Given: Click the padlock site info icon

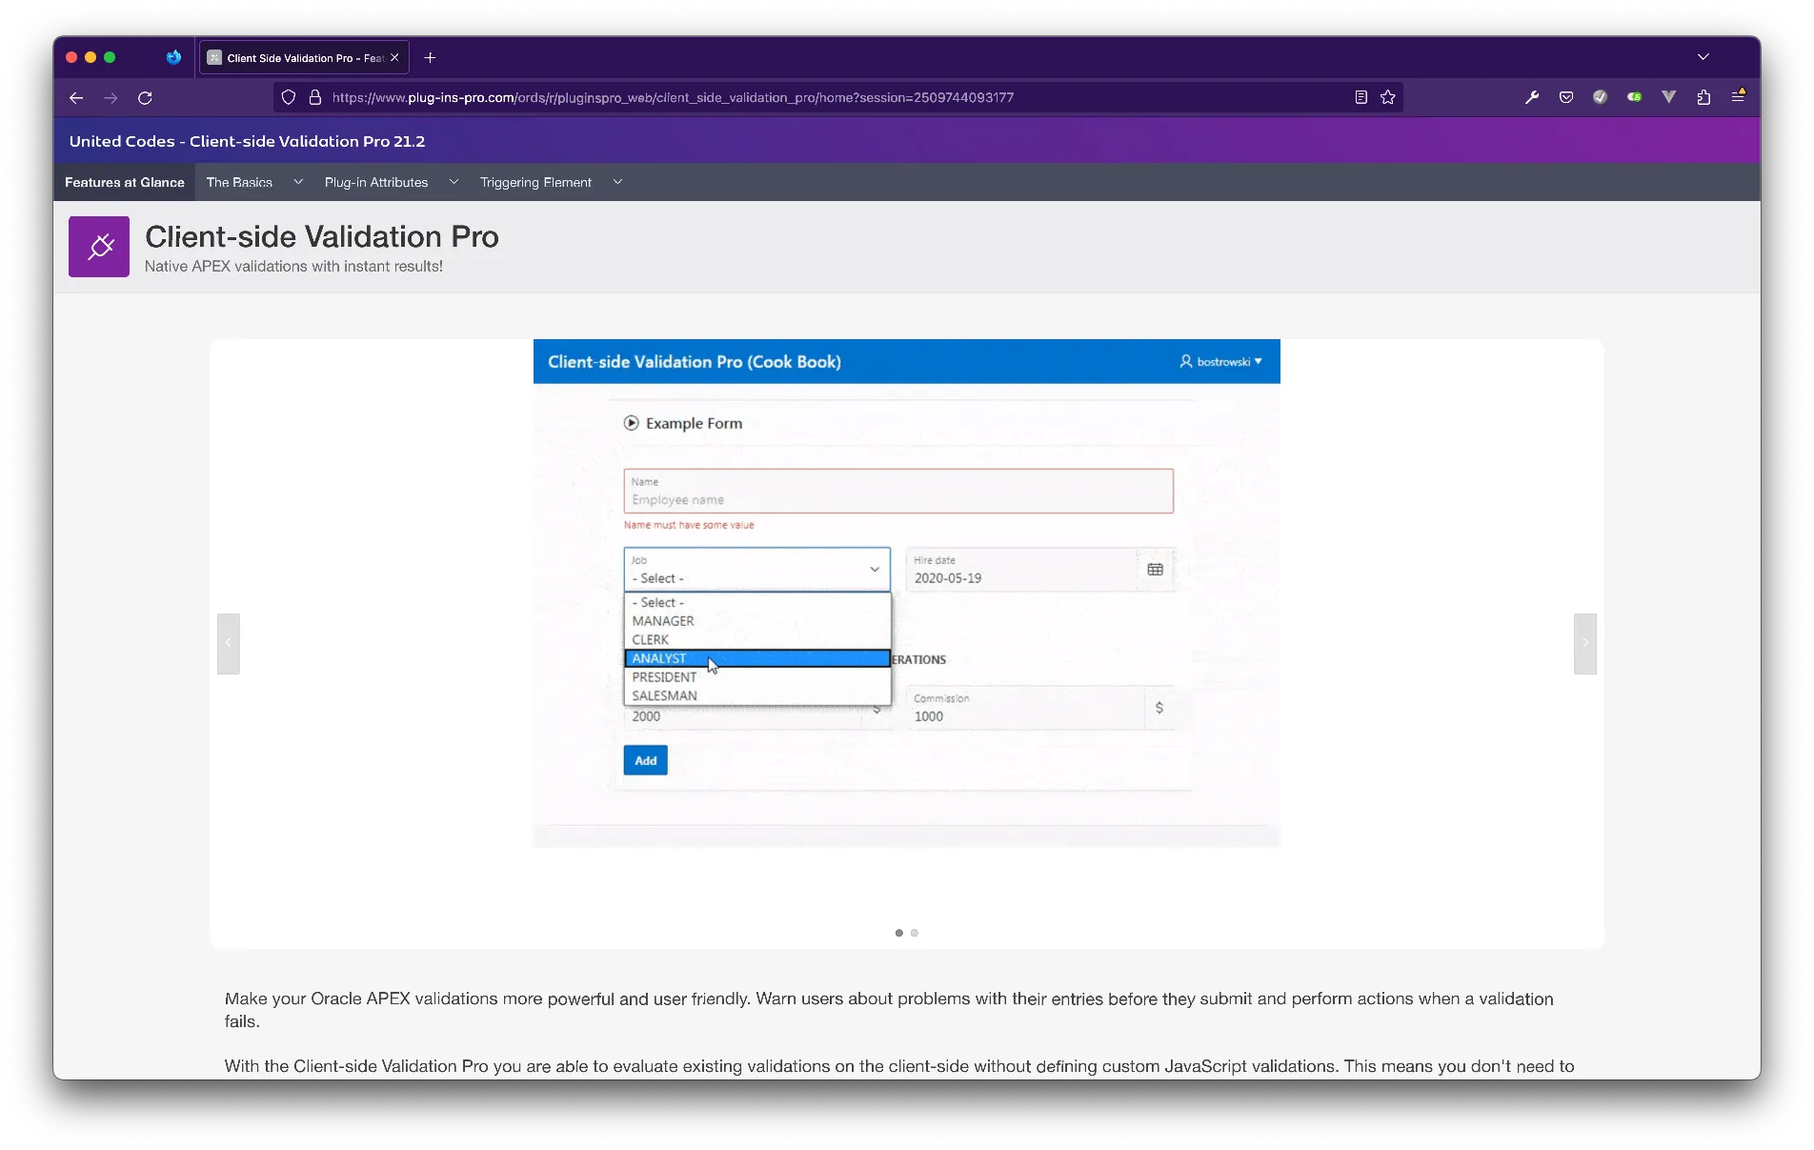Looking at the screenshot, I should click(314, 97).
